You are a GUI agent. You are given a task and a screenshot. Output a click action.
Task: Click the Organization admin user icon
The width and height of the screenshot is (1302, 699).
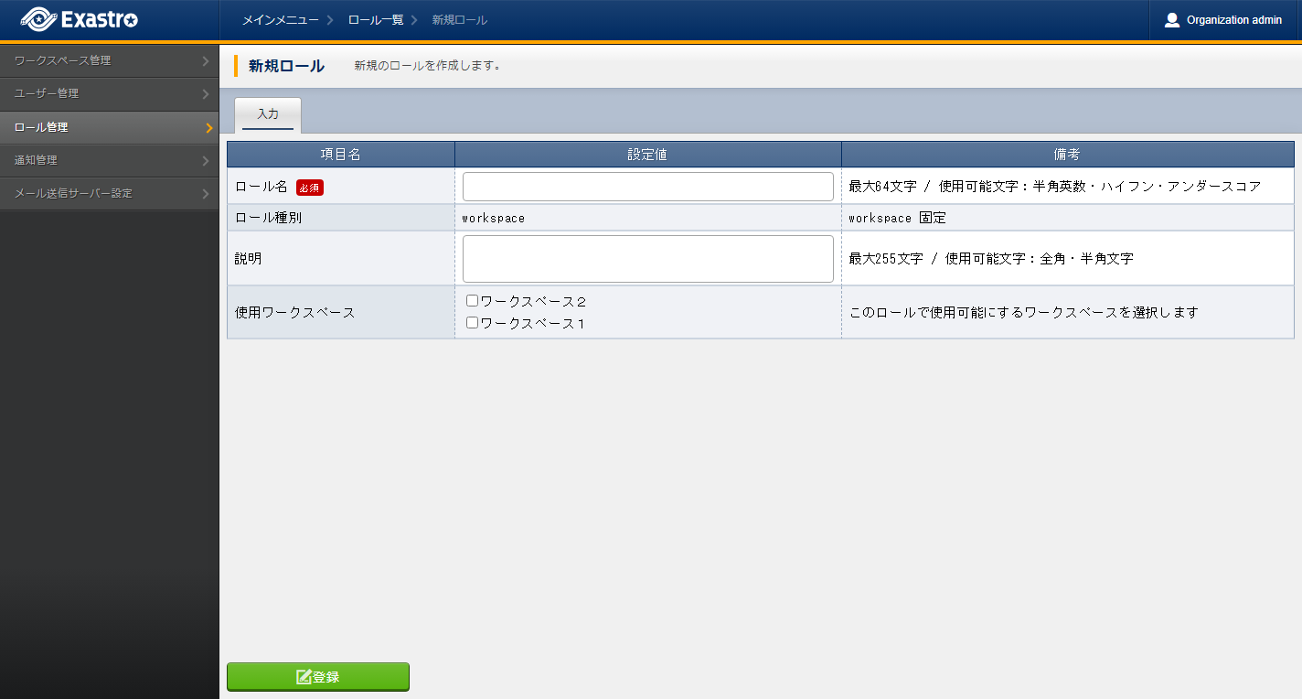pos(1171,20)
